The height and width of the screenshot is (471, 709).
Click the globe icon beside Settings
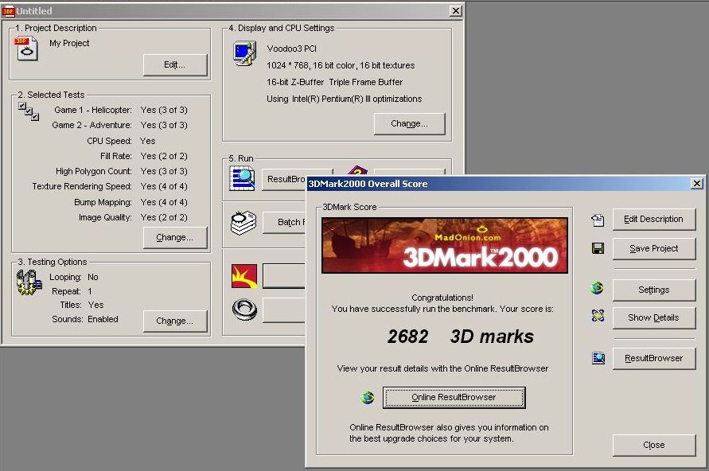pos(598,288)
